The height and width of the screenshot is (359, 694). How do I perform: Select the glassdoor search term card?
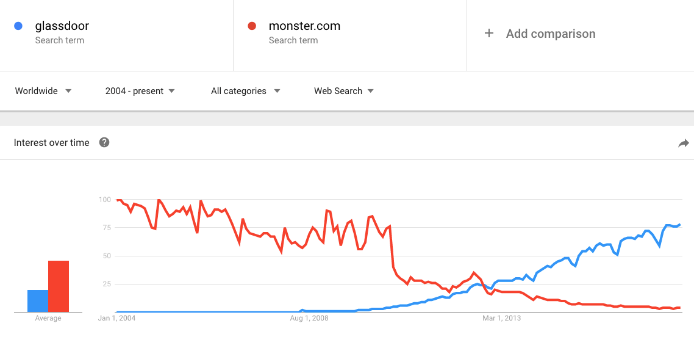116,35
